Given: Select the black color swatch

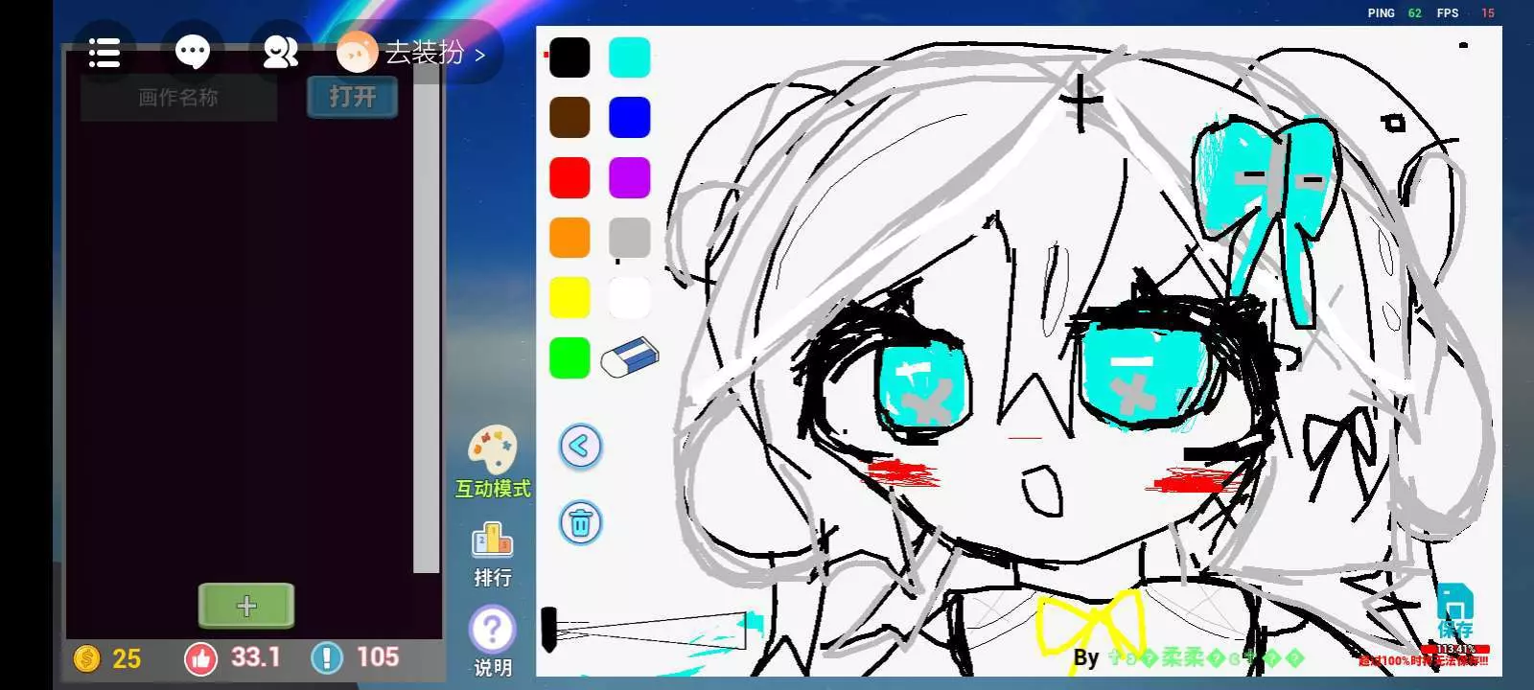Looking at the screenshot, I should (x=569, y=58).
